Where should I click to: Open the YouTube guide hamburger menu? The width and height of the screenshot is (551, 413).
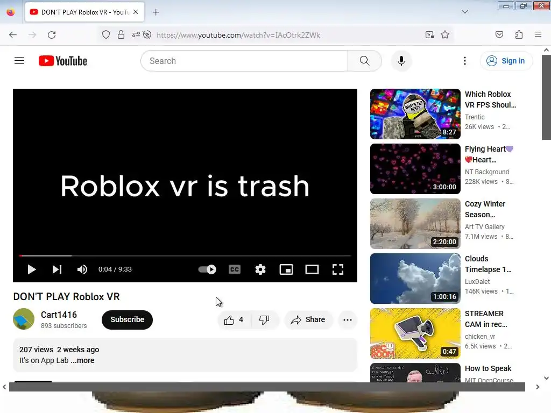pyautogui.click(x=19, y=61)
